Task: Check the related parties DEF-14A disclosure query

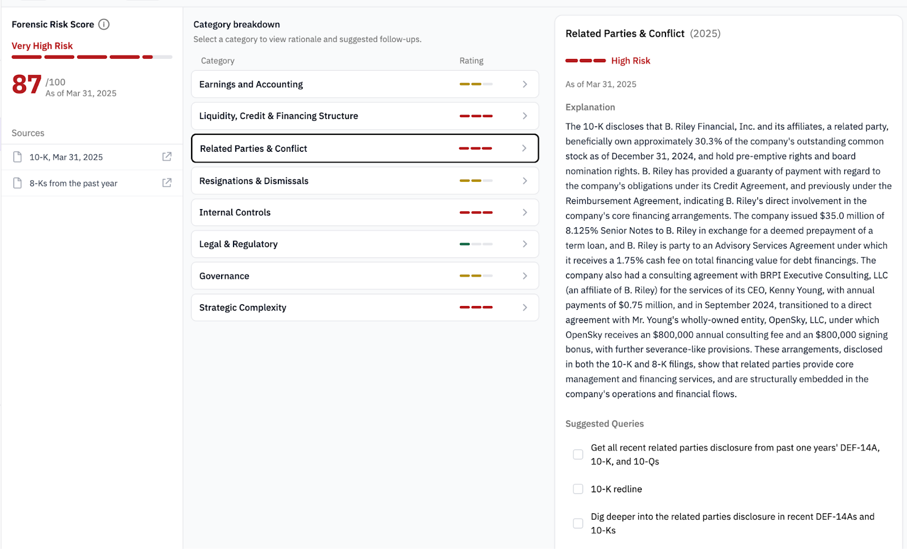Action: [578, 454]
